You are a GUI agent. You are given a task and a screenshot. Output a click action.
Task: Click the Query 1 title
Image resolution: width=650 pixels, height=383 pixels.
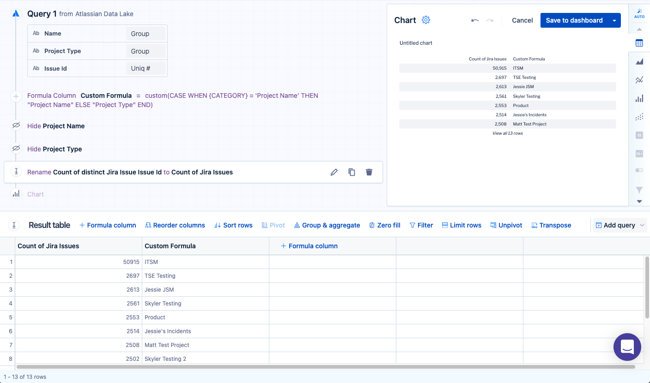42,14
